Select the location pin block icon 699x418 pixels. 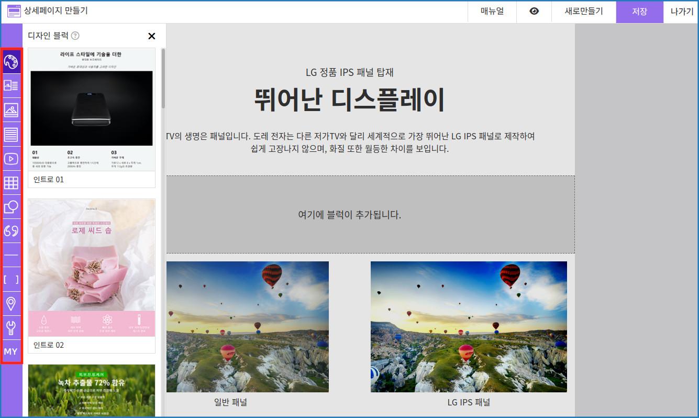point(12,303)
